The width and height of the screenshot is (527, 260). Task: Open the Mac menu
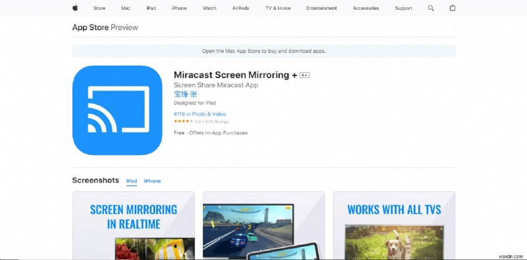126,8
